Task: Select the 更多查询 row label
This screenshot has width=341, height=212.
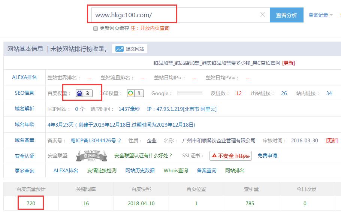Action: (24, 171)
